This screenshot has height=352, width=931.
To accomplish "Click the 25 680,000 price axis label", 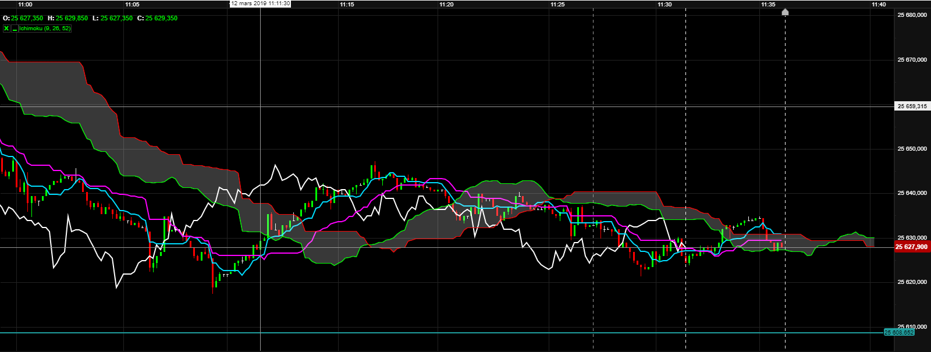I will tap(912, 15).
